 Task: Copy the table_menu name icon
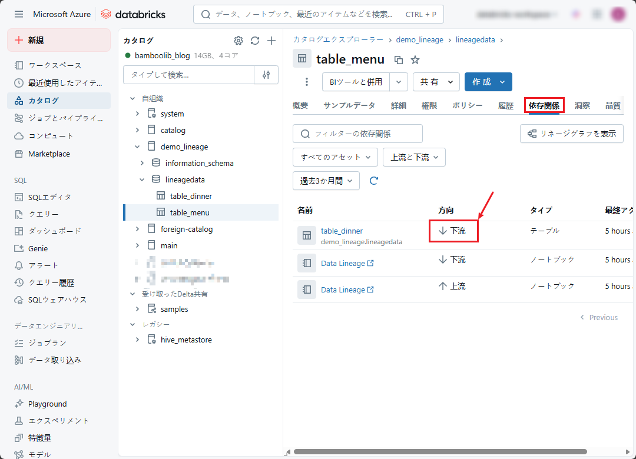[x=399, y=60]
